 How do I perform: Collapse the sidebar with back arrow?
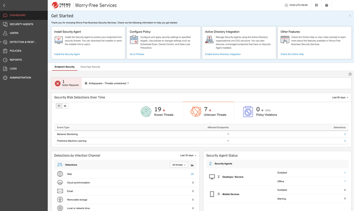[x=4, y=5]
